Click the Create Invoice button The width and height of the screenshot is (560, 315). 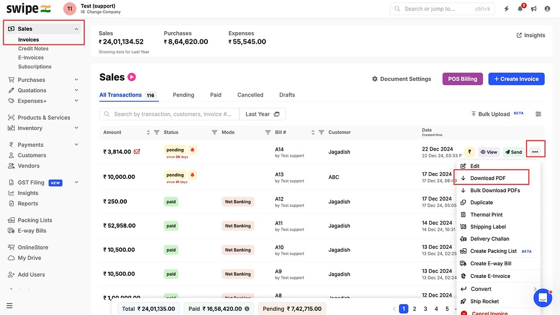pos(516,79)
